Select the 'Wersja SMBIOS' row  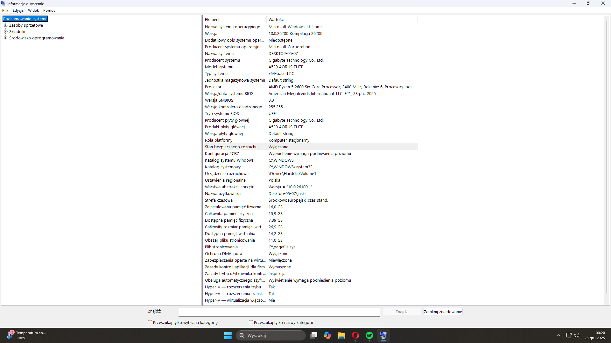pyautogui.click(x=311, y=100)
